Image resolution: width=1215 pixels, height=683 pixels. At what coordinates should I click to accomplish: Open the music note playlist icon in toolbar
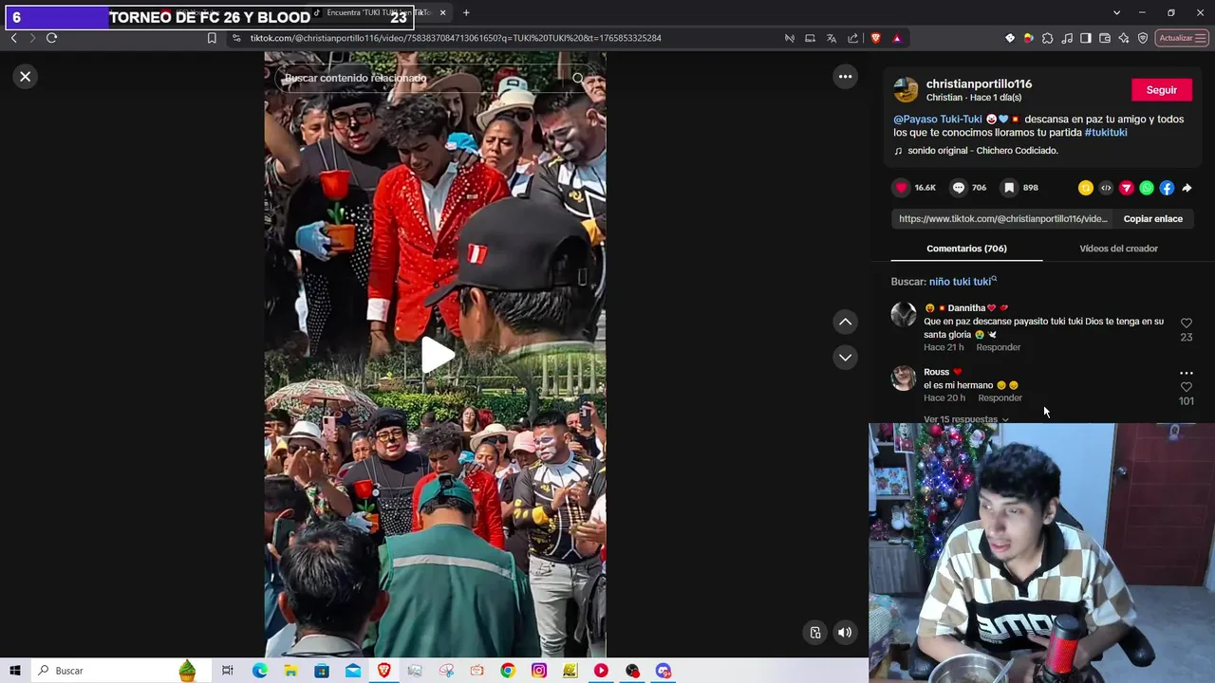1067,38
